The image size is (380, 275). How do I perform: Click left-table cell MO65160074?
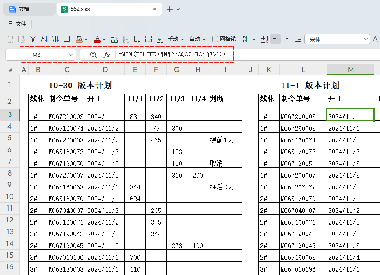(x=67, y=126)
